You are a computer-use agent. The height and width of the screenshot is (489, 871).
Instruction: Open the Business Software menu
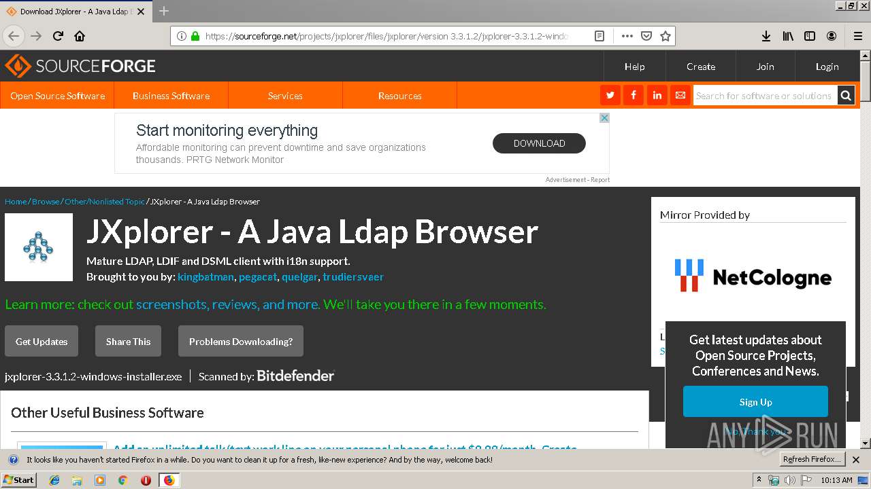tap(171, 96)
